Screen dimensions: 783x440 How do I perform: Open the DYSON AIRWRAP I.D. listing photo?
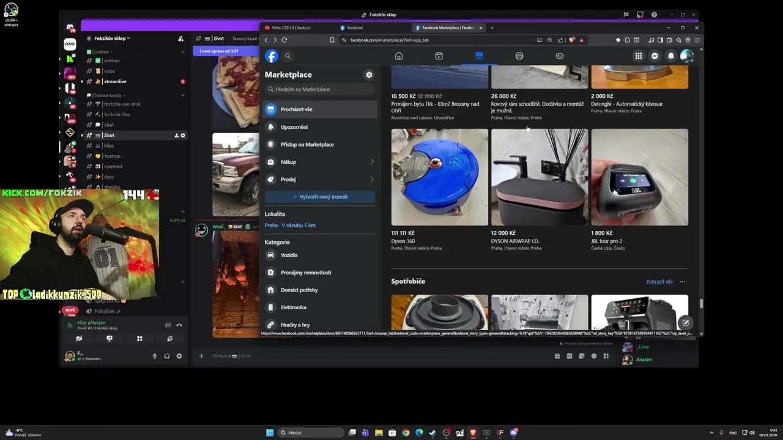click(540, 177)
